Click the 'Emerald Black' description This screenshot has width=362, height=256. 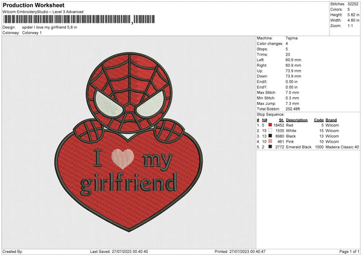[299, 147]
